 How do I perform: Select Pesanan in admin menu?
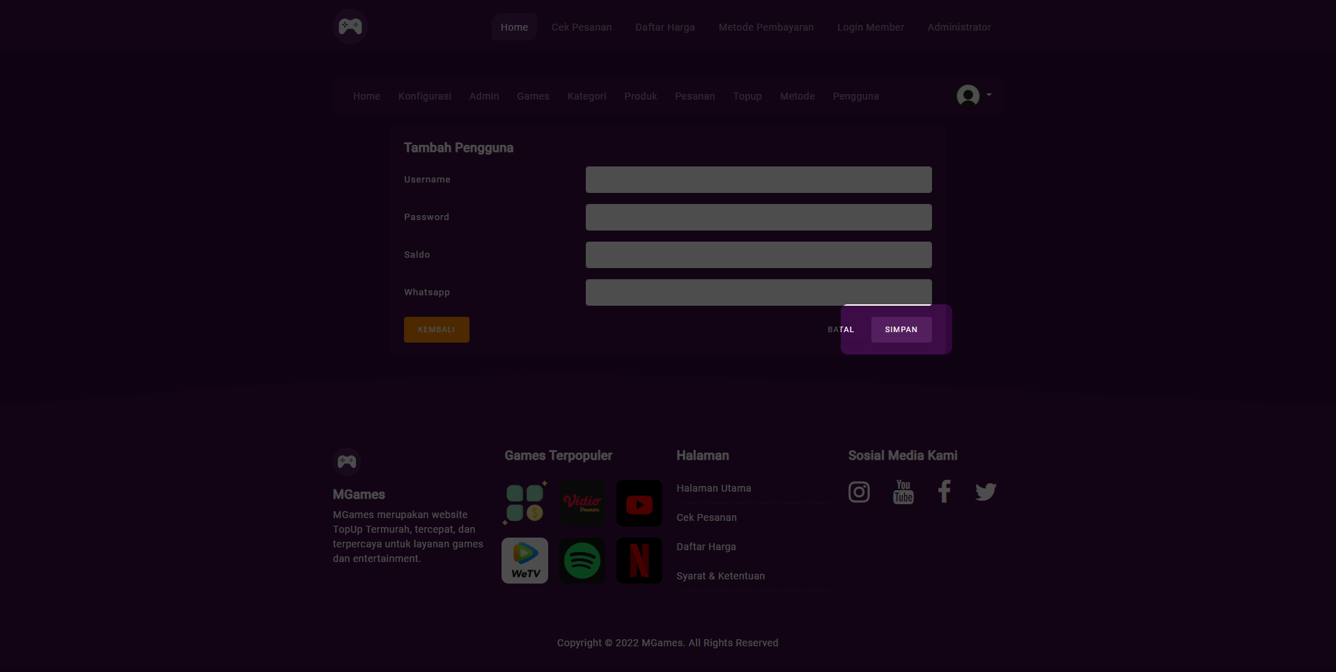pyautogui.click(x=694, y=96)
